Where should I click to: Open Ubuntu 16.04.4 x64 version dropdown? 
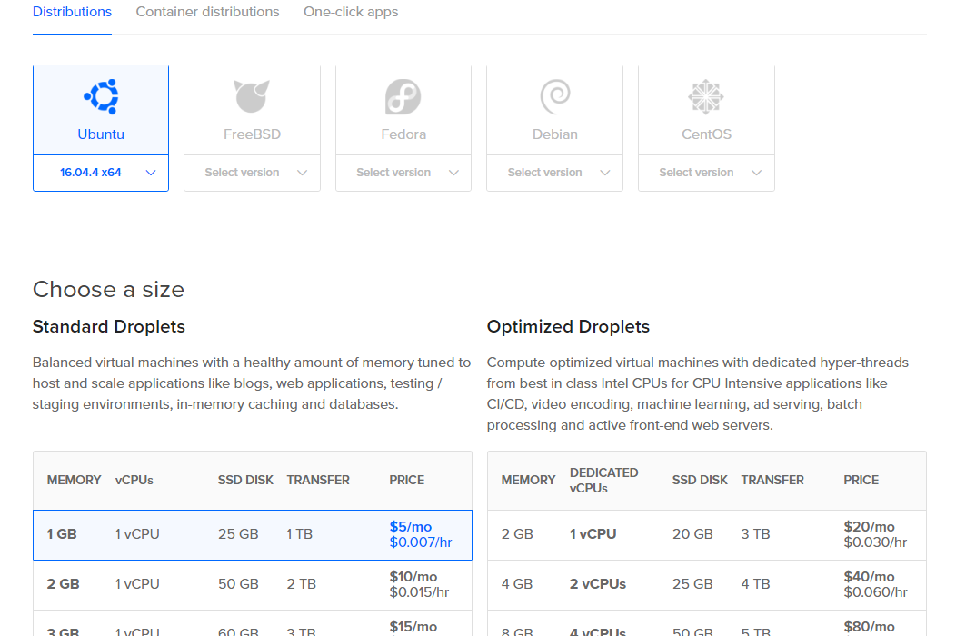(101, 173)
